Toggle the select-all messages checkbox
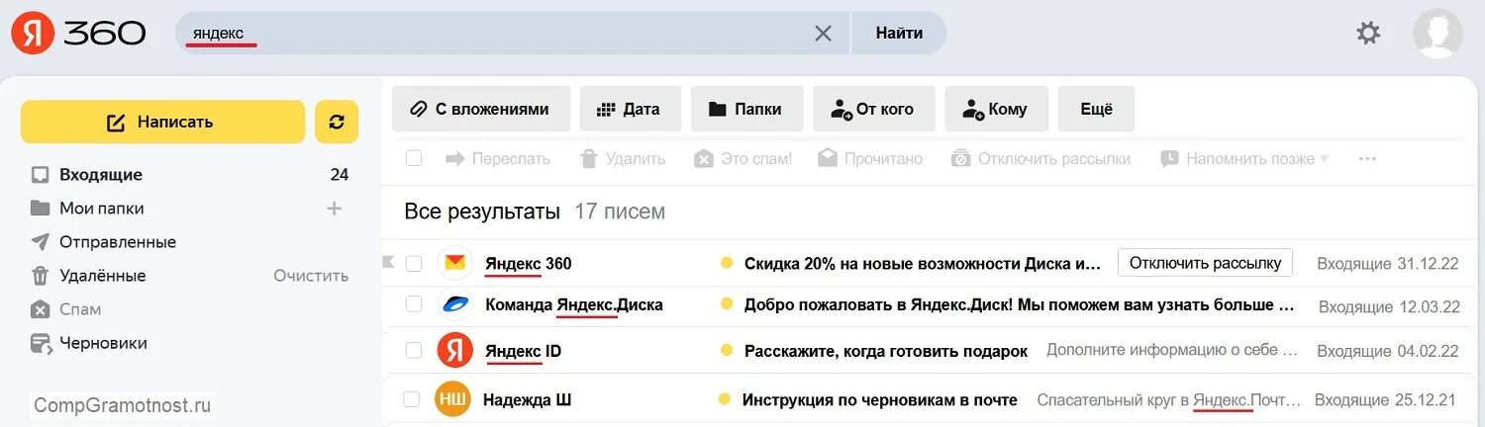 (x=414, y=158)
